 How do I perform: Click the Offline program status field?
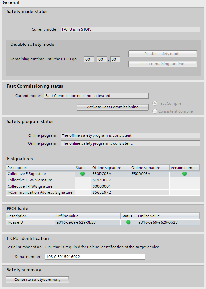coord(130,135)
